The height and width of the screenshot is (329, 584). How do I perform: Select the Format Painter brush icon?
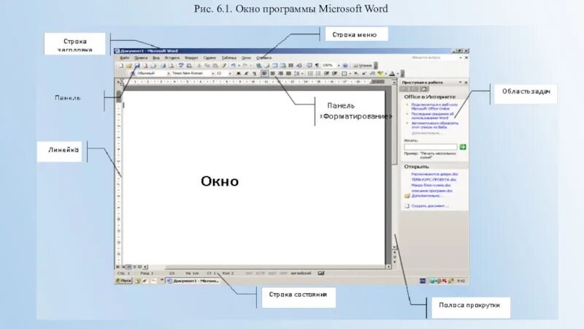[x=224, y=66]
